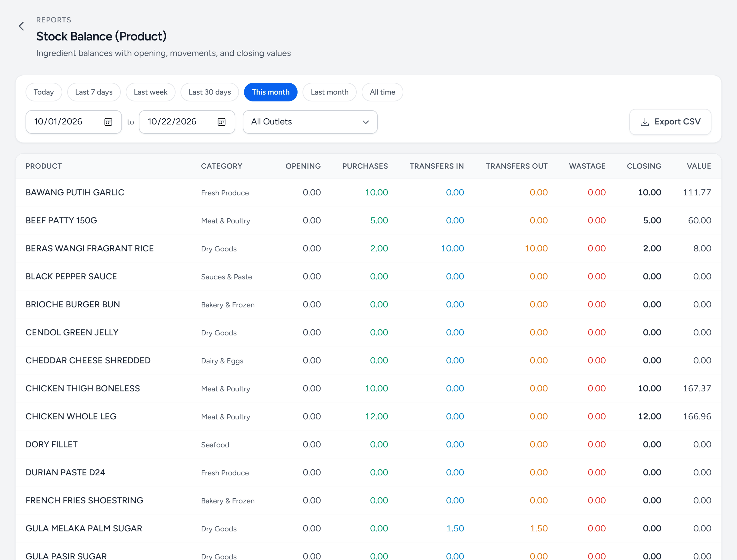Click the PRODUCT column header
Viewport: 737px width, 560px height.
point(44,166)
